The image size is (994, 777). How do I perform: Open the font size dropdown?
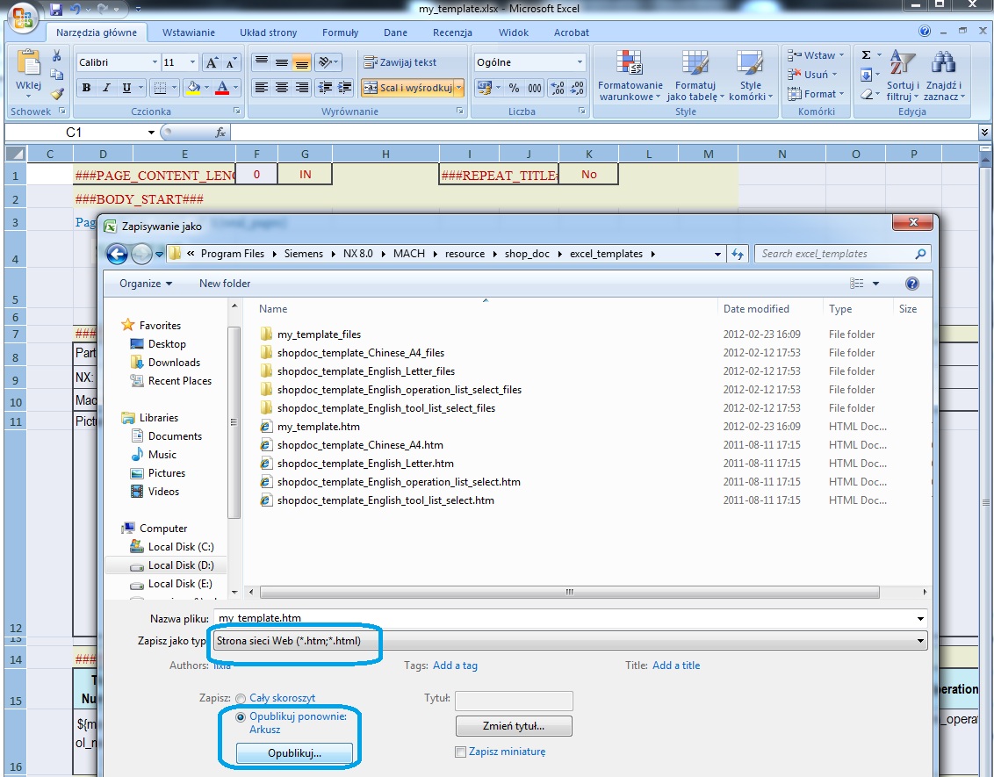tap(192, 62)
